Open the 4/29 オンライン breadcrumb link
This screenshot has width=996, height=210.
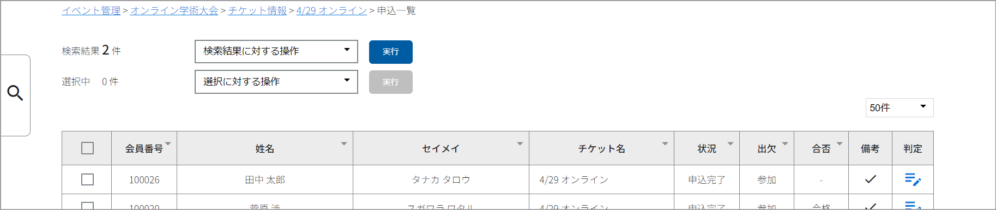[331, 11]
